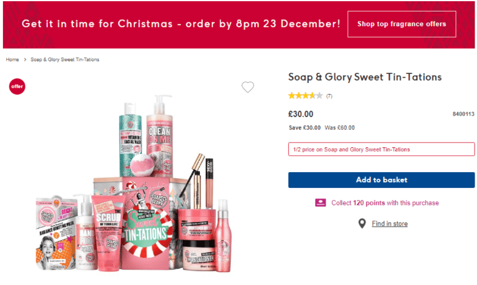Click the 1/2 price promotion box

(381, 149)
